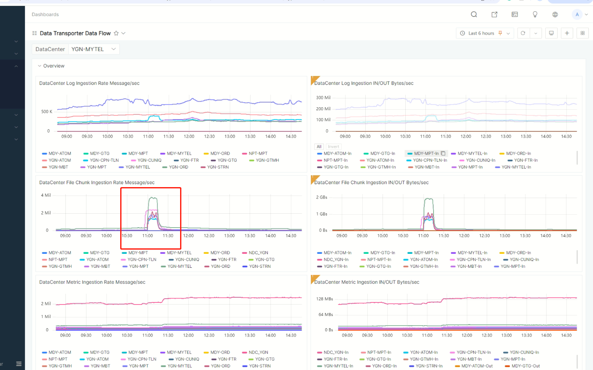This screenshot has height=370, width=593.
Task: Toggle MDY-ATOM series in Log Ingestion Rate legend
Action: pos(59,153)
